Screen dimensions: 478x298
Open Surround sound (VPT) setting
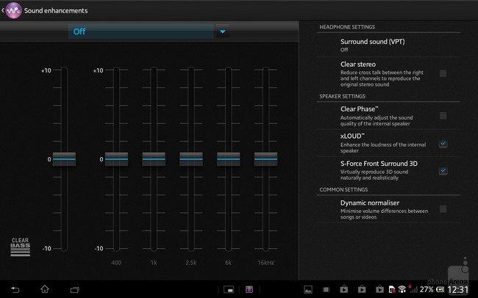click(x=382, y=46)
